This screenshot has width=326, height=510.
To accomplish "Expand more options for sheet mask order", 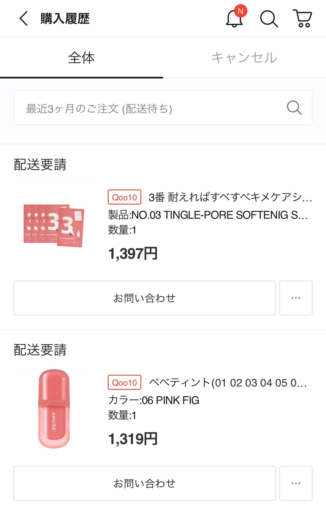I will tap(296, 298).
